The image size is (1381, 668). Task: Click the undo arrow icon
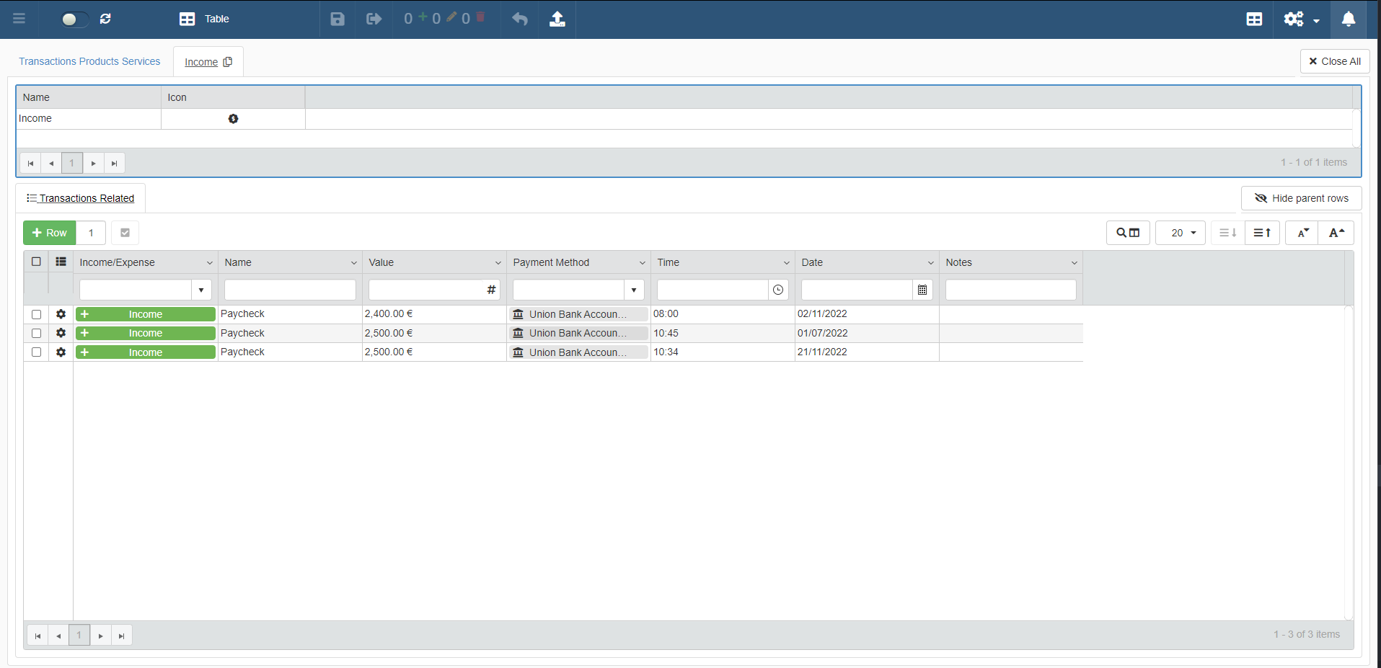click(x=520, y=19)
